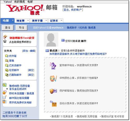Open the 郭德纲新作Flash欣赏 link
Screen dimensions: 130x121
click(x=22, y=38)
